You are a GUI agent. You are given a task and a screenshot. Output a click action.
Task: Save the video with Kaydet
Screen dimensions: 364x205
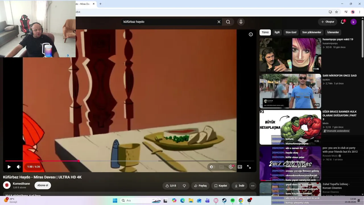point(221,186)
